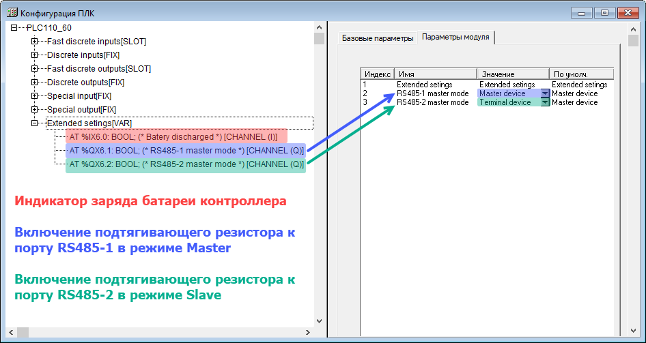Expand the Special input[FIX] node

[x=34, y=96]
